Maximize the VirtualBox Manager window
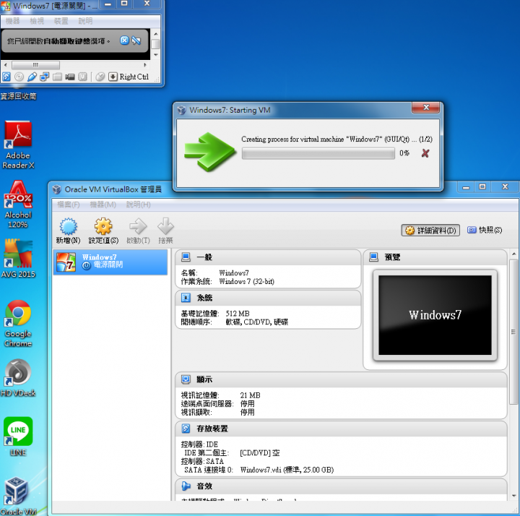The image size is (520, 516). 482,187
